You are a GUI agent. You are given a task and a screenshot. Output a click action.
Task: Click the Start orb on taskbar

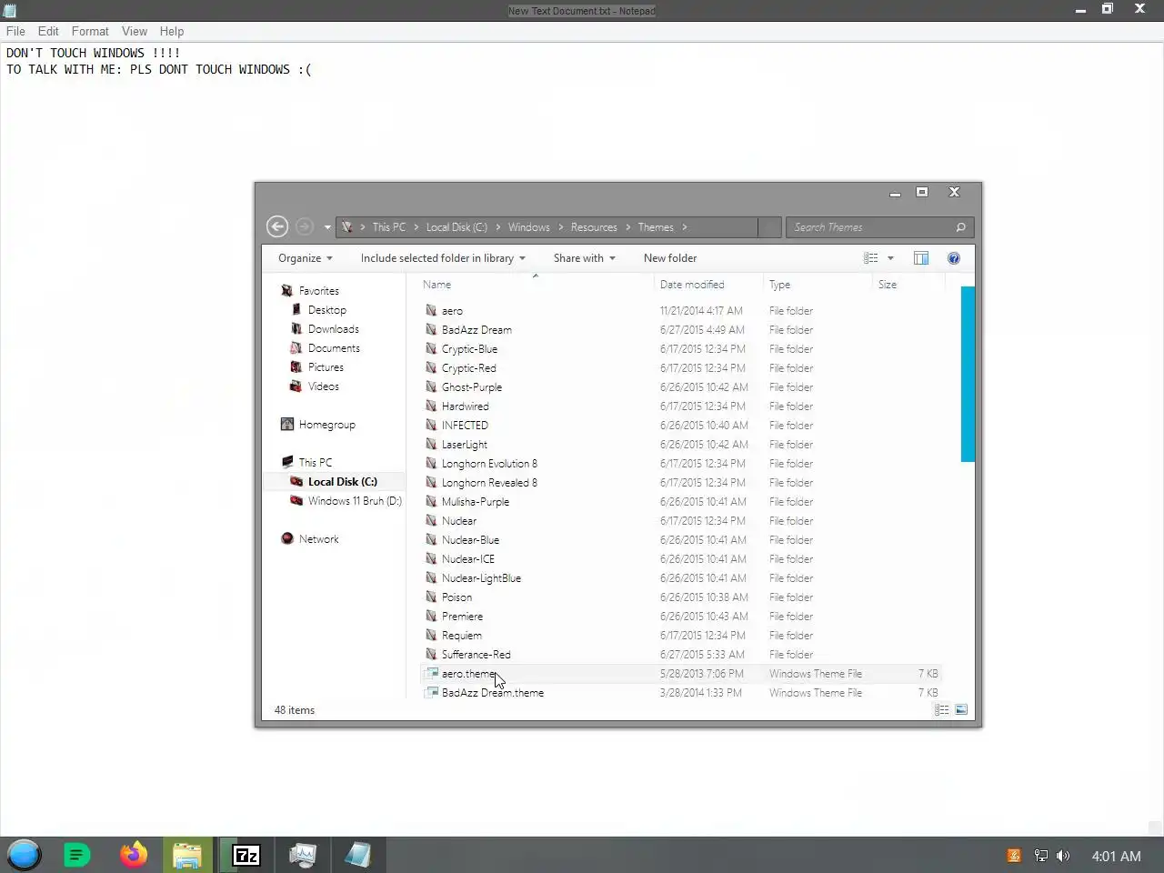pos(24,855)
